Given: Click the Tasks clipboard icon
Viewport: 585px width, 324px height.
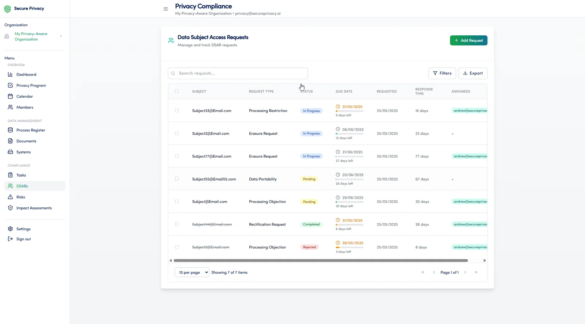Looking at the screenshot, I should (x=10, y=175).
